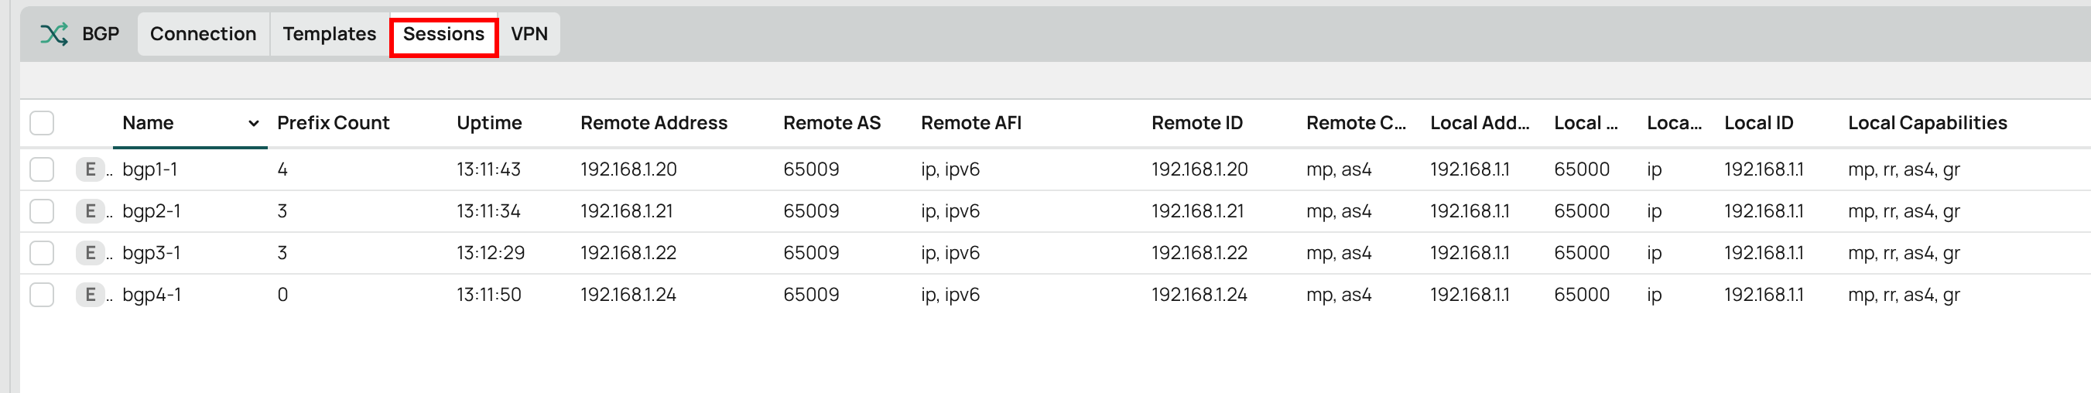Tick the checkbox for session bgp4-1
Viewport: 2091px width, 393px height.
coord(41,295)
